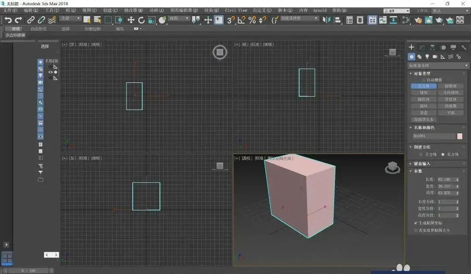The image size is (471, 274).
Task: Select the 立方体 creation method radio
Action: tap(421, 154)
